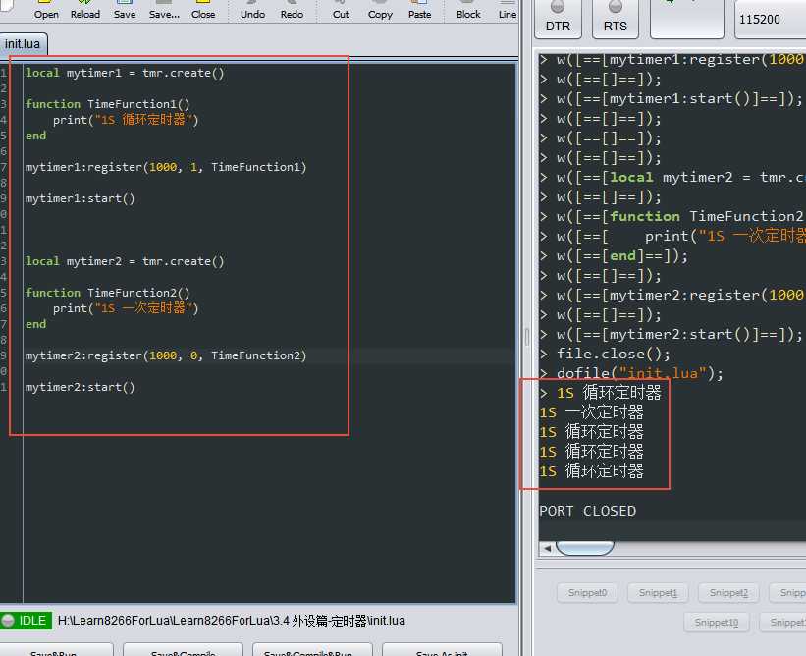Click terminal output '1S 一次定时器'
The height and width of the screenshot is (656, 806).
[591, 412]
